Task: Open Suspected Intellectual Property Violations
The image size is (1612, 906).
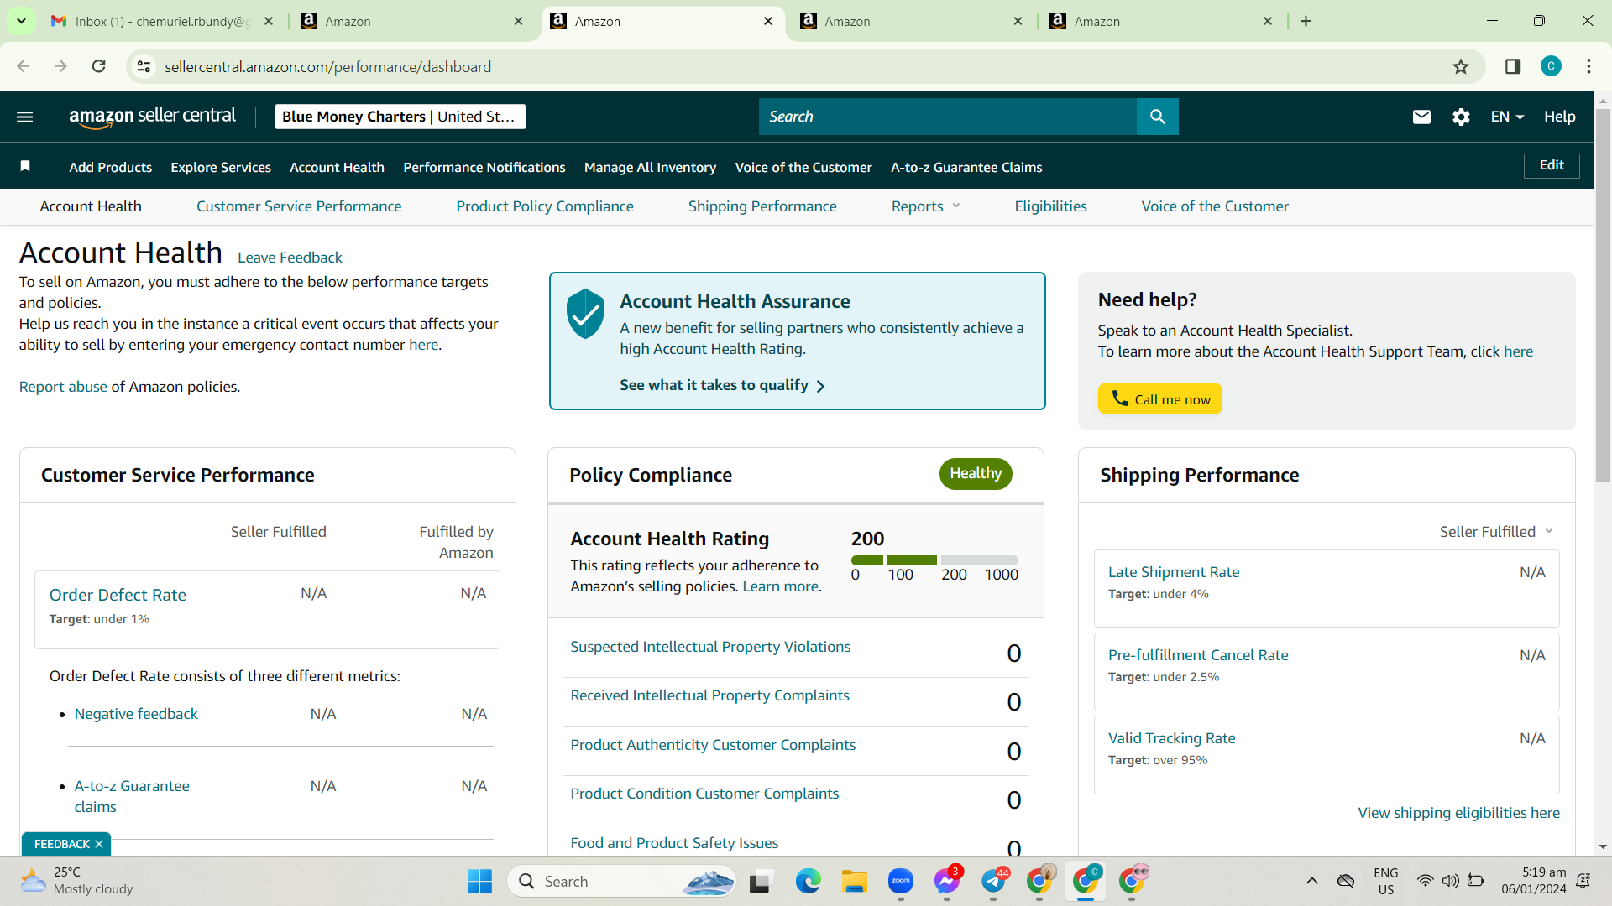Action: click(710, 647)
